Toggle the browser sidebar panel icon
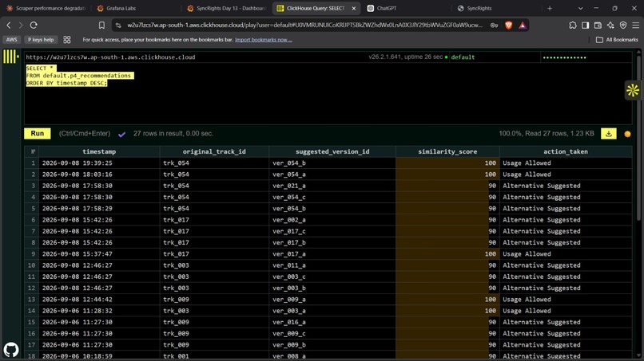The height and width of the screenshot is (361, 644). tap(585, 25)
